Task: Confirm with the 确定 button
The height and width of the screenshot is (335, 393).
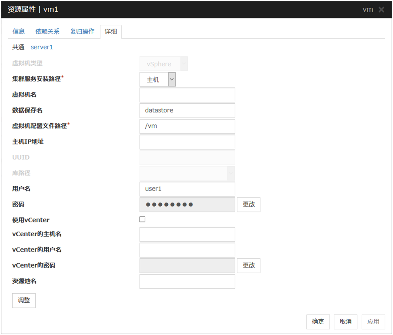Action: [x=318, y=322]
